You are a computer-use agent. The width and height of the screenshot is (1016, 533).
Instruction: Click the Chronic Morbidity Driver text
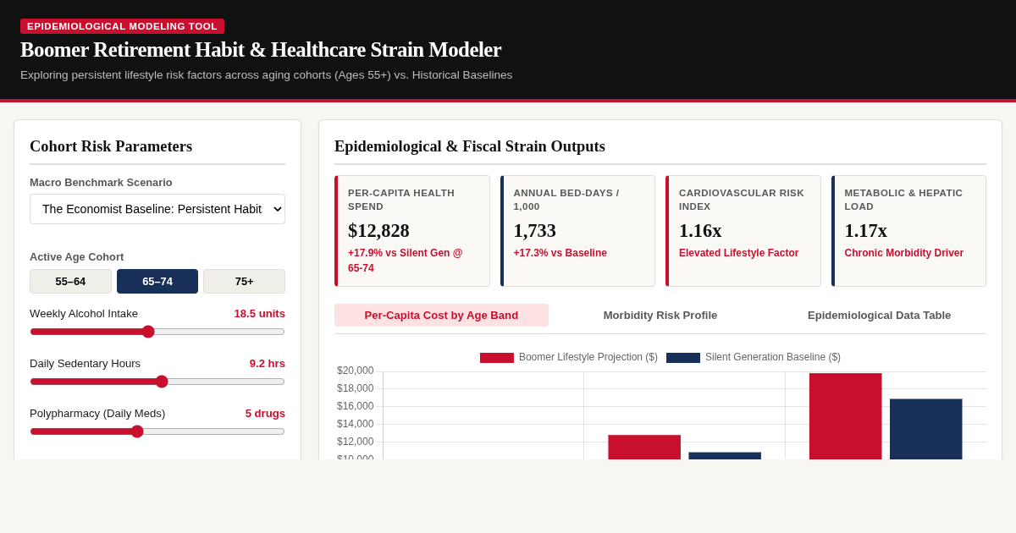[x=904, y=253]
